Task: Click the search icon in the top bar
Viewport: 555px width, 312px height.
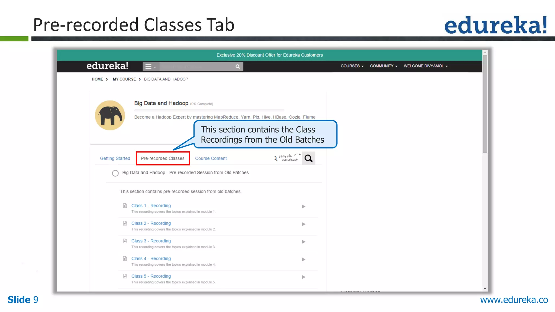Action: [x=238, y=66]
